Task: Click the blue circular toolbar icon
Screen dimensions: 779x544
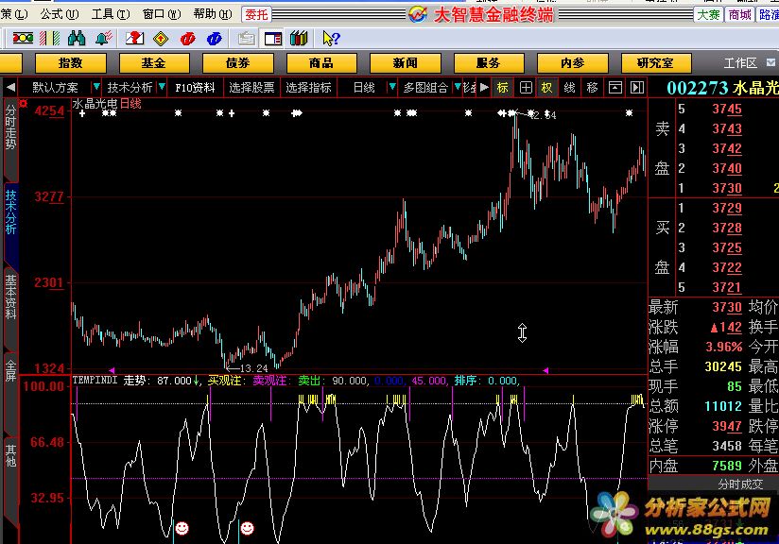Action: [x=214, y=38]
